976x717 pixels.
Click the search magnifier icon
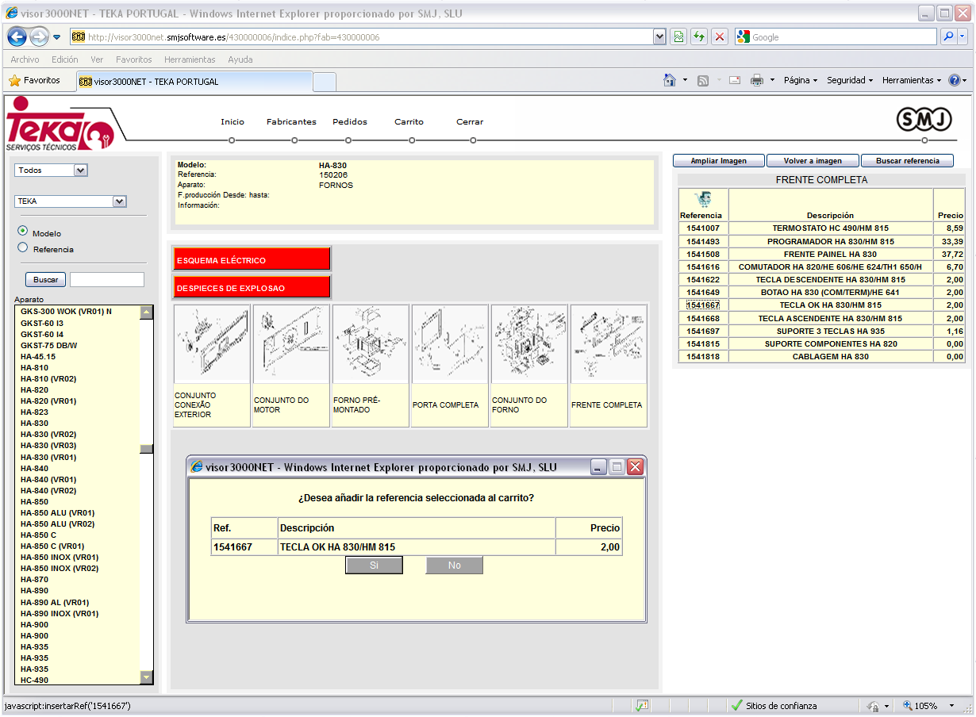(947, 36)
